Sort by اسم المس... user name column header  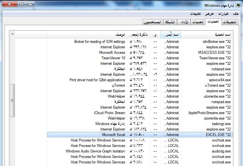click(x=171, y=34)
